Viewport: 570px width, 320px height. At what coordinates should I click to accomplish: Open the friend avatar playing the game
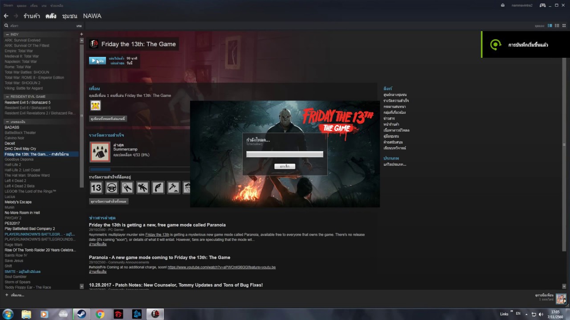95,105
